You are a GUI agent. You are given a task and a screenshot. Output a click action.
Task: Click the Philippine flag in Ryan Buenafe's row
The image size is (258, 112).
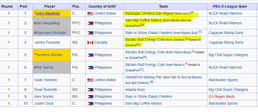90,90
